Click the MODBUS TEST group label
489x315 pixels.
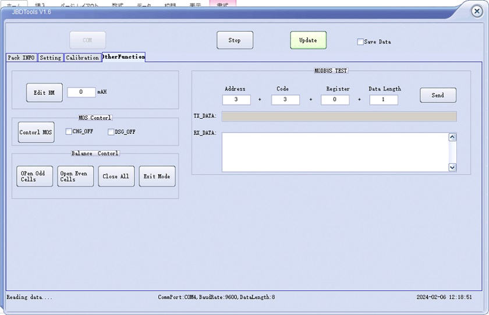(x=331, y=71)
